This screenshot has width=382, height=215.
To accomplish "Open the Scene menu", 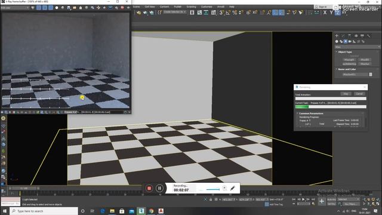I will click(136, 7).
